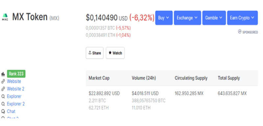Click the 643.635.827 MX total supply

coord(232,94)
